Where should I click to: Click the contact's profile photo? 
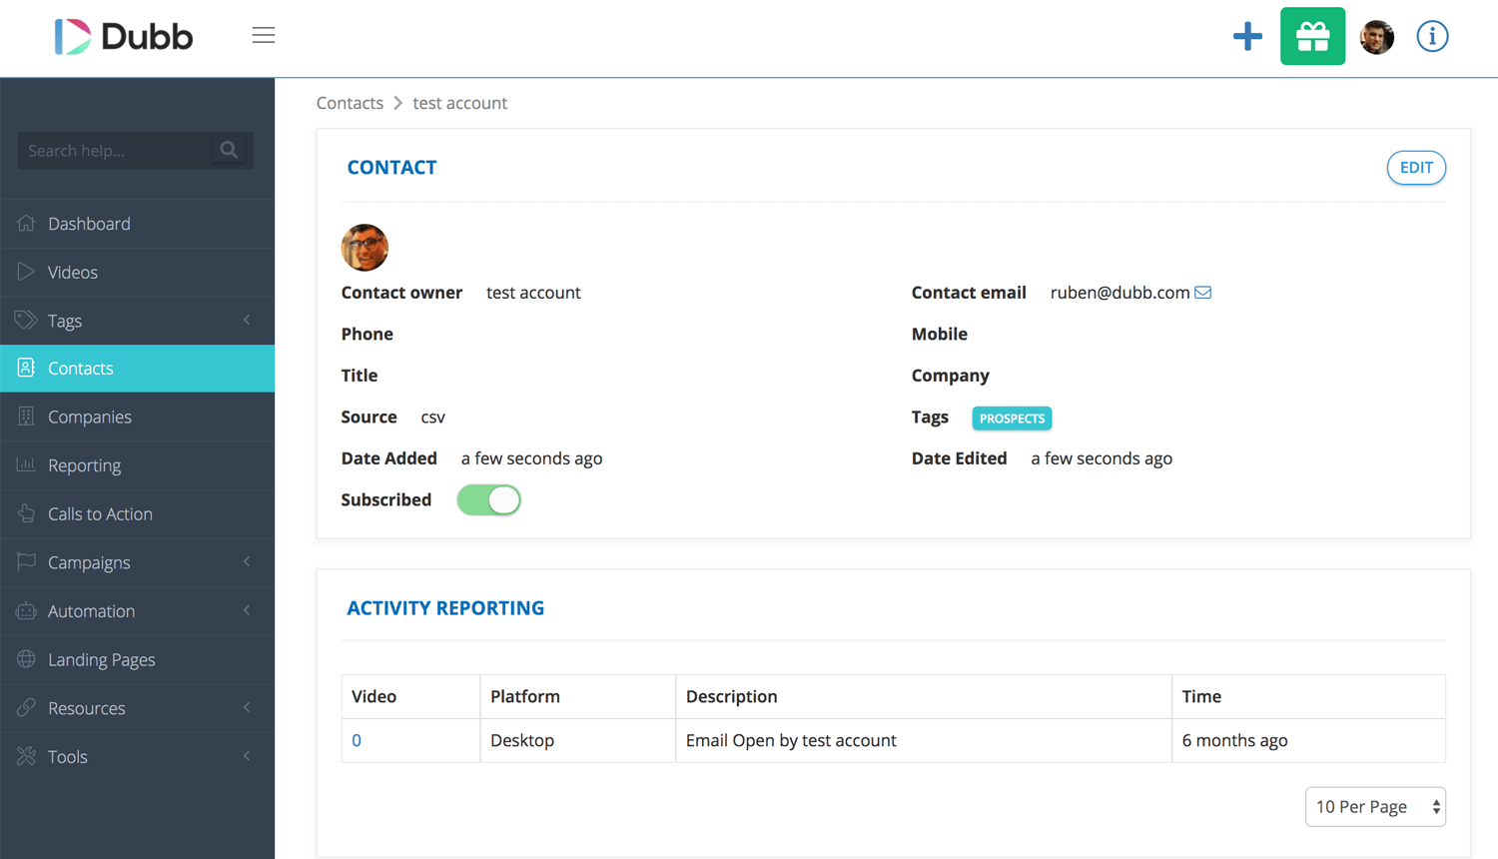point(365,248)
